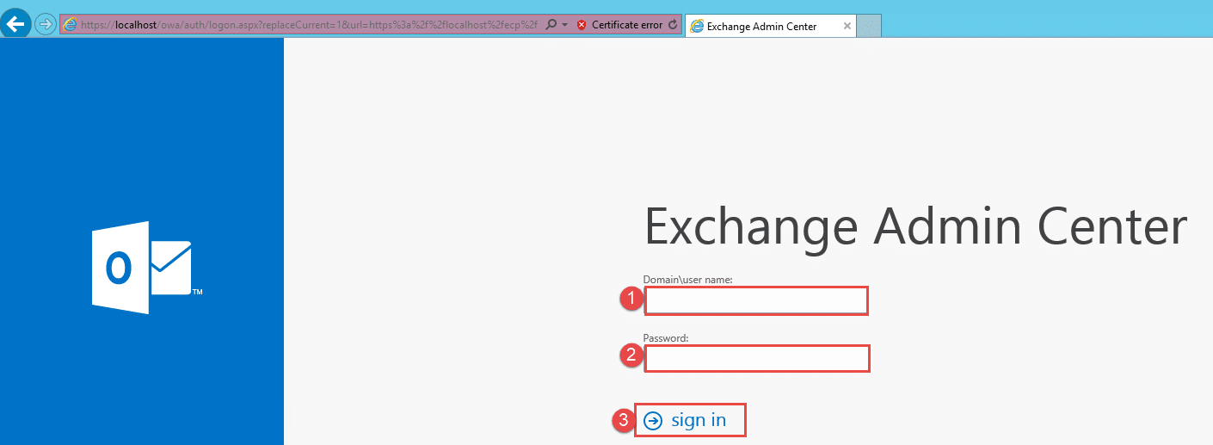Click the browser Back arrow button
This screenshot has width=1213, height=445.
(x=15, y=24)
